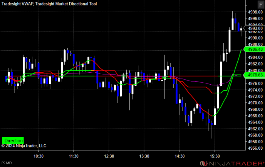
Task: Click the 4966.00 price axis label
Action: click(255, 116)
